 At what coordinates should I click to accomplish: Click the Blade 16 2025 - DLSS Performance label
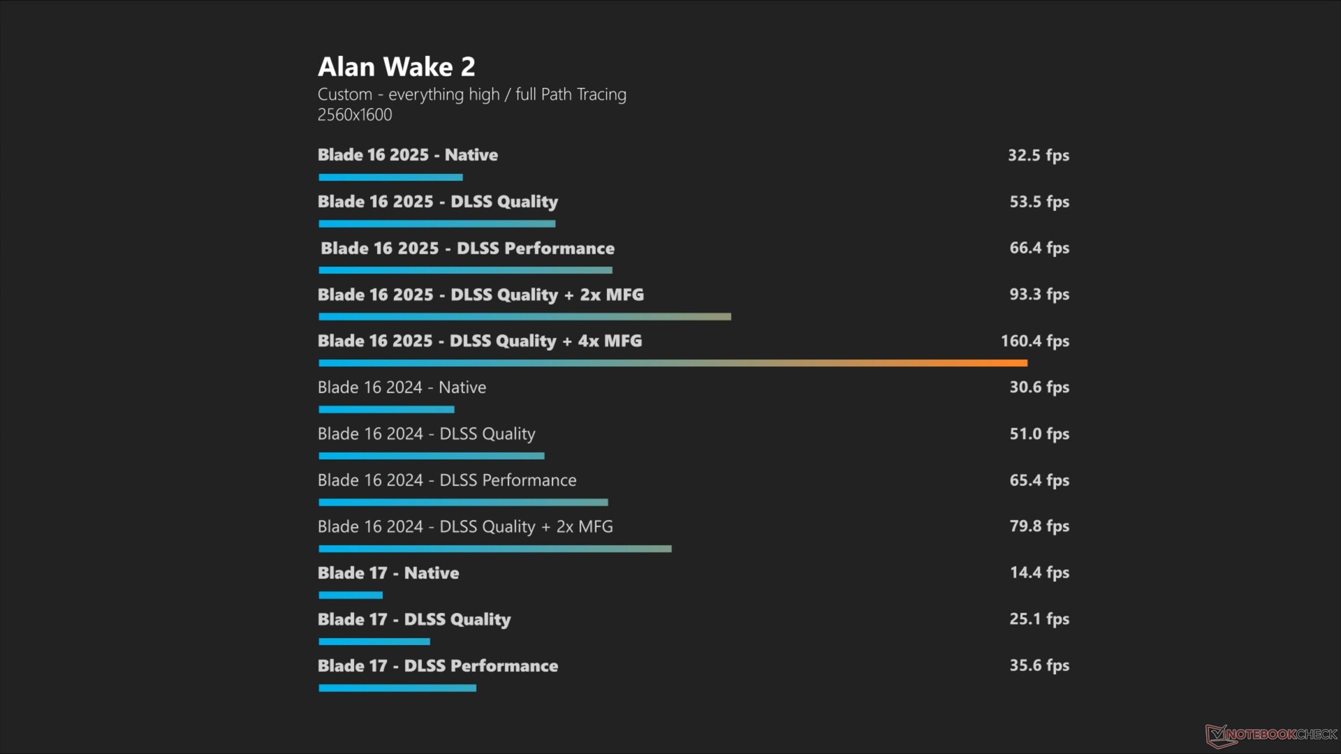(x=467, y=249)
